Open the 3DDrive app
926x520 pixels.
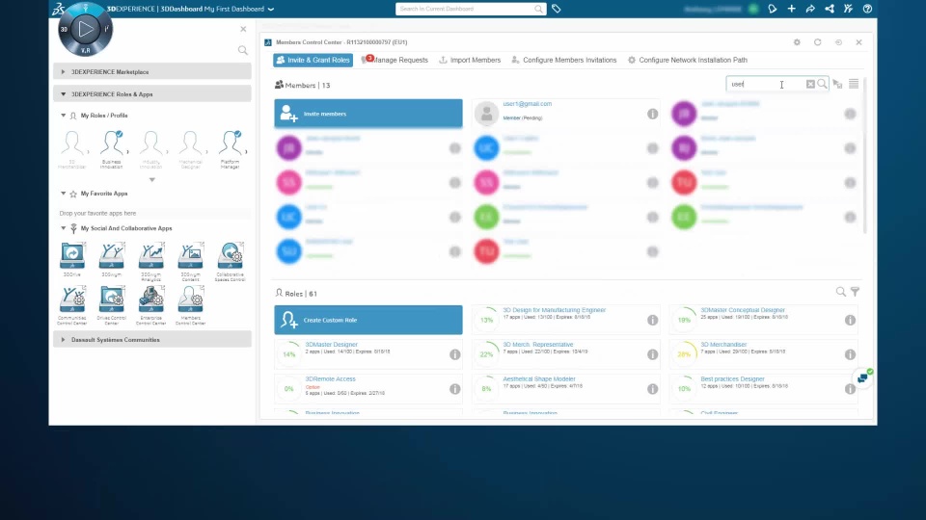pos(72,255)
